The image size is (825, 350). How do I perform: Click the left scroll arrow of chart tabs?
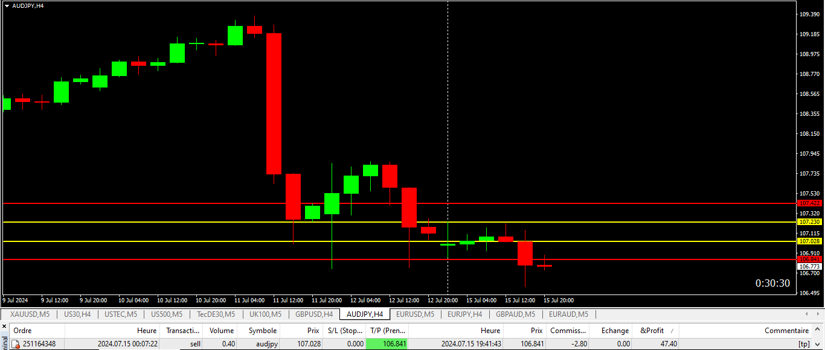[806, 314]
